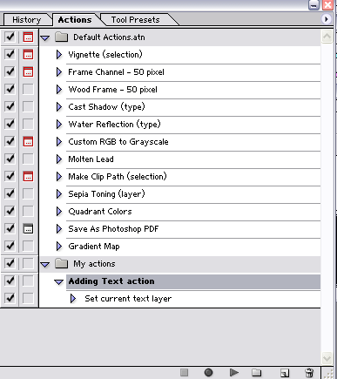
Task: Click the scrollbar down arrow
Action: (x=327, y=358)
